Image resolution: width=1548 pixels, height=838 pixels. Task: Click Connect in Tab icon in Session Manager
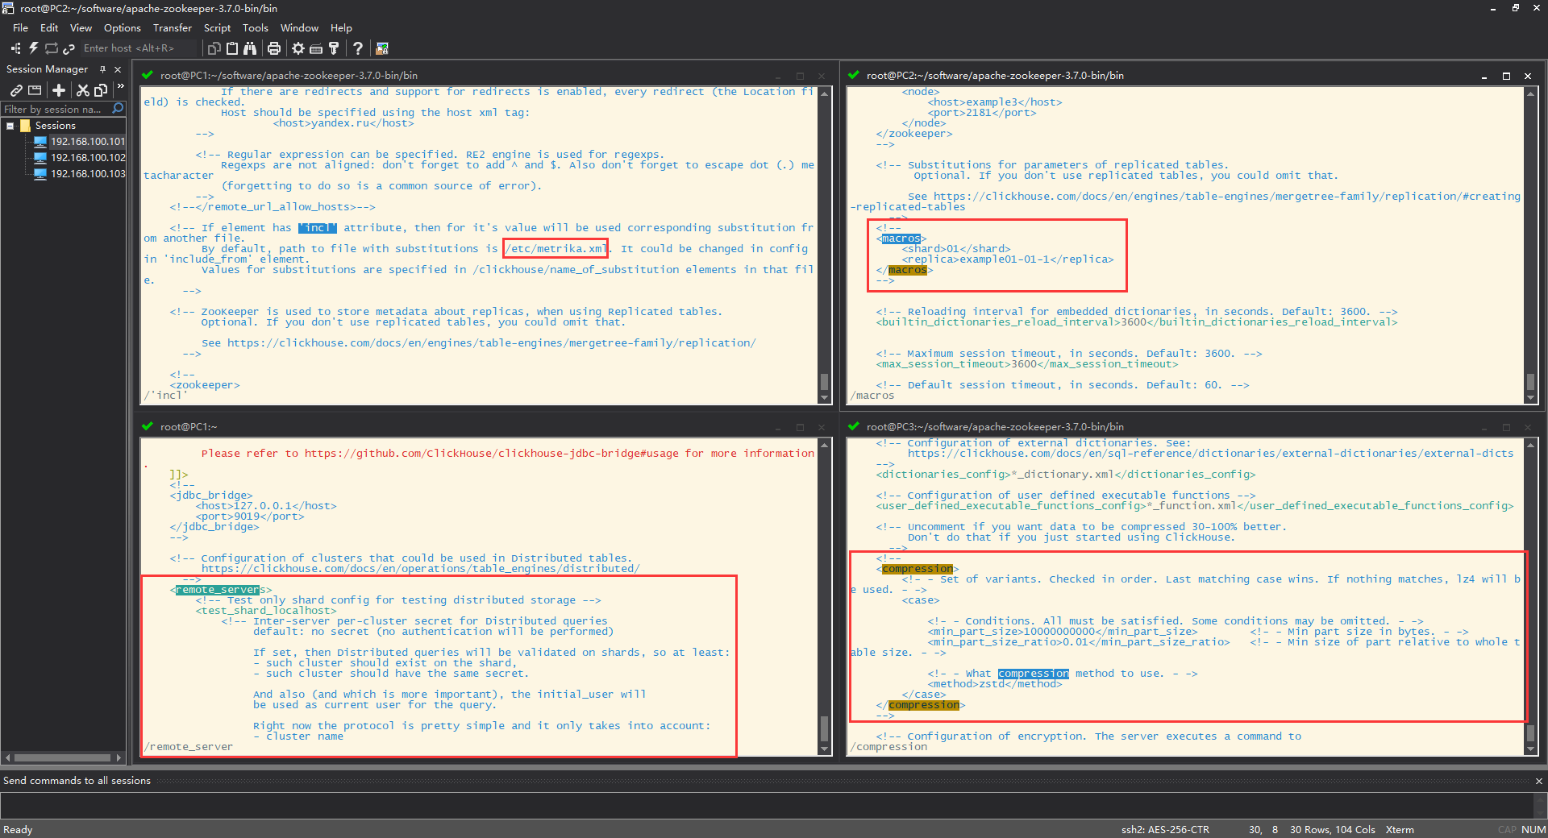[35, 90]
